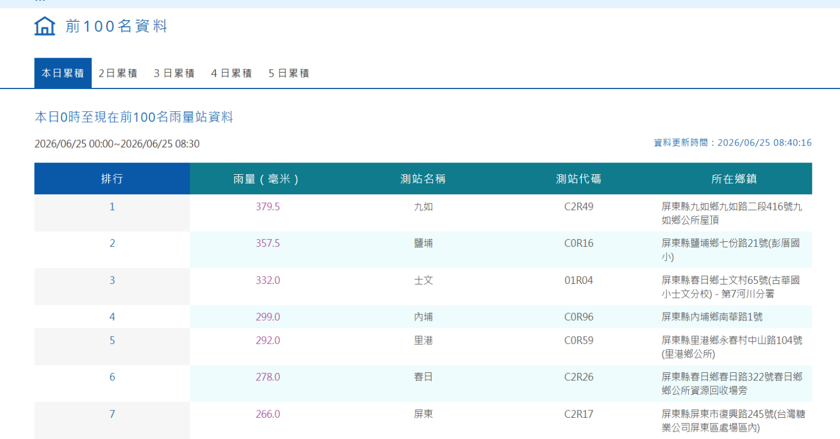The width and height of the screenshot is (840, 439).
Task: Click the heading 本日0時至現在前100名雨量站資料
Action: [x=134, y=117]
